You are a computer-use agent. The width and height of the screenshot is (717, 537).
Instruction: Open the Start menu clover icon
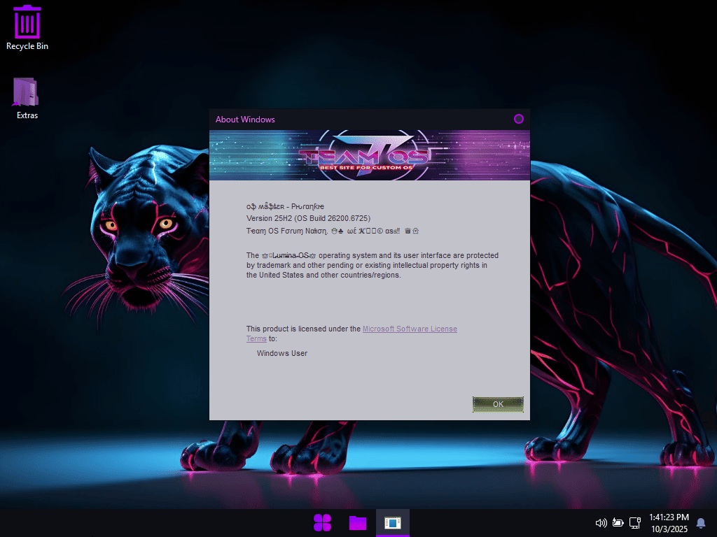click(322, 522)
